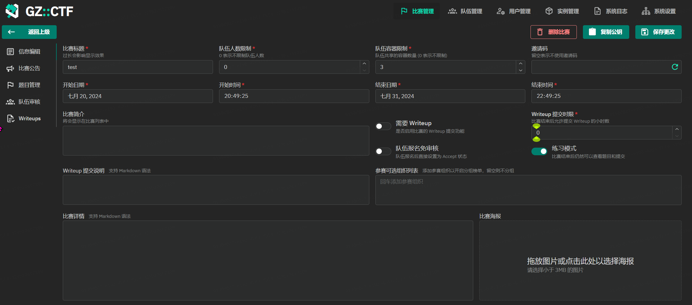
Task: Go back with 返回上级 button
Action: (x=29, y=32)
